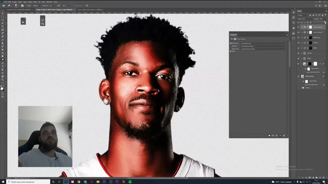Select the Brush tool

(3, 40)
